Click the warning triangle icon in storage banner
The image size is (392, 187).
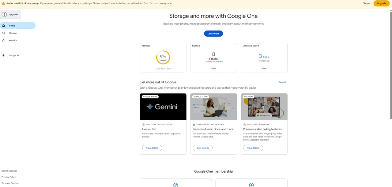click(x=3, y=3)
